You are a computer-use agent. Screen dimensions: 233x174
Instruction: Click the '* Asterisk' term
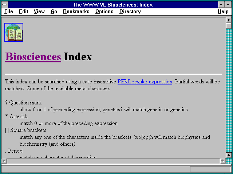(16, 116)
